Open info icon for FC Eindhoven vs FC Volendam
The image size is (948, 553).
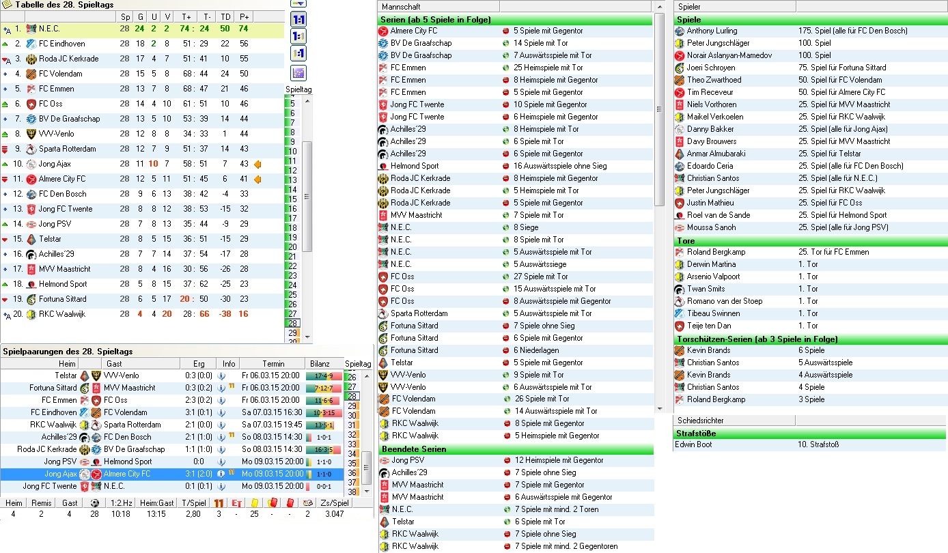pos(221,412)
